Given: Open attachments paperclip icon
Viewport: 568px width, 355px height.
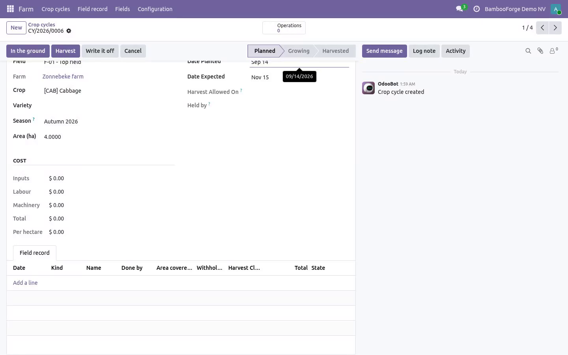Looking at the screenshot, I should (540, 51).
